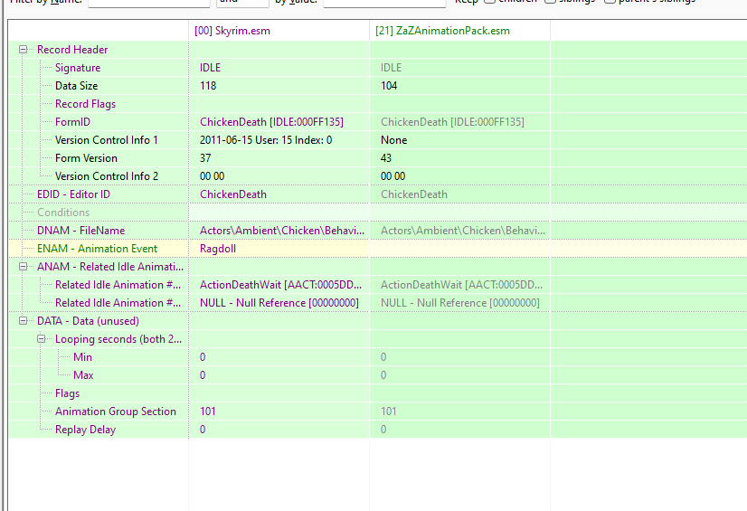Click ZaZAnimationPack Replay Delay value 0
The width and height of the screenshot is (747, 511).
[x=383, y=430]
